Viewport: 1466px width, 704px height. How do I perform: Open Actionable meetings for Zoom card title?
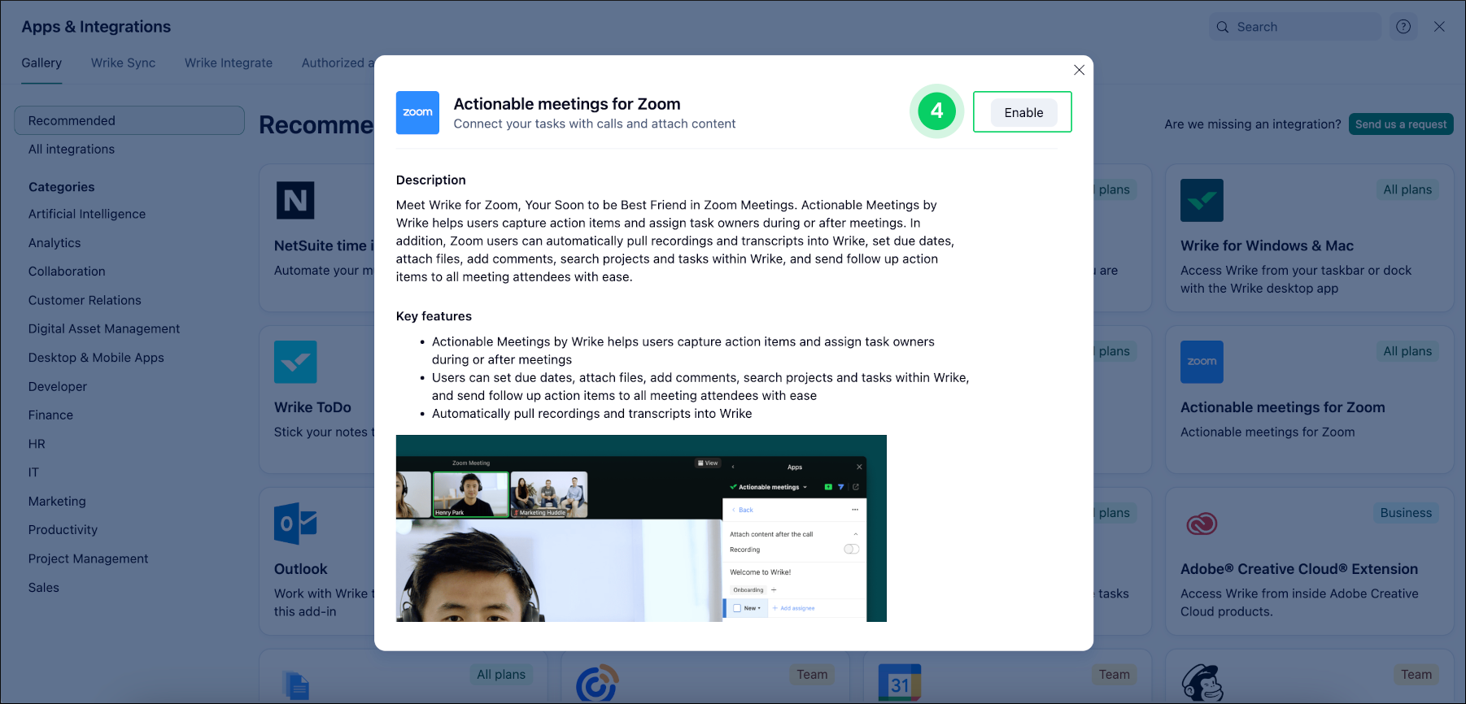1282,407
